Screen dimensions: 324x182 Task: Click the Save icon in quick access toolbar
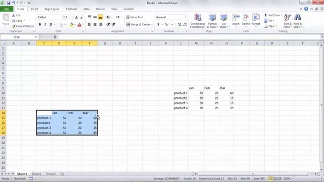pos(9,3)
